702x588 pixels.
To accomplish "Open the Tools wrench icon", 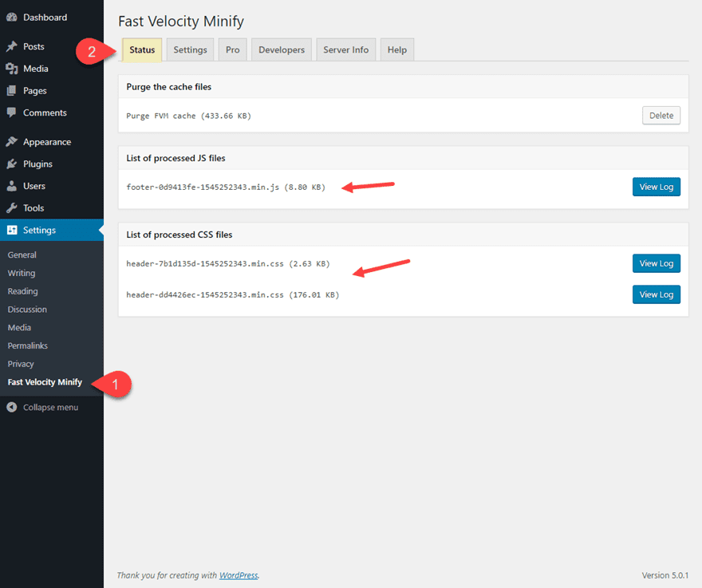I will tap(11, 207).
